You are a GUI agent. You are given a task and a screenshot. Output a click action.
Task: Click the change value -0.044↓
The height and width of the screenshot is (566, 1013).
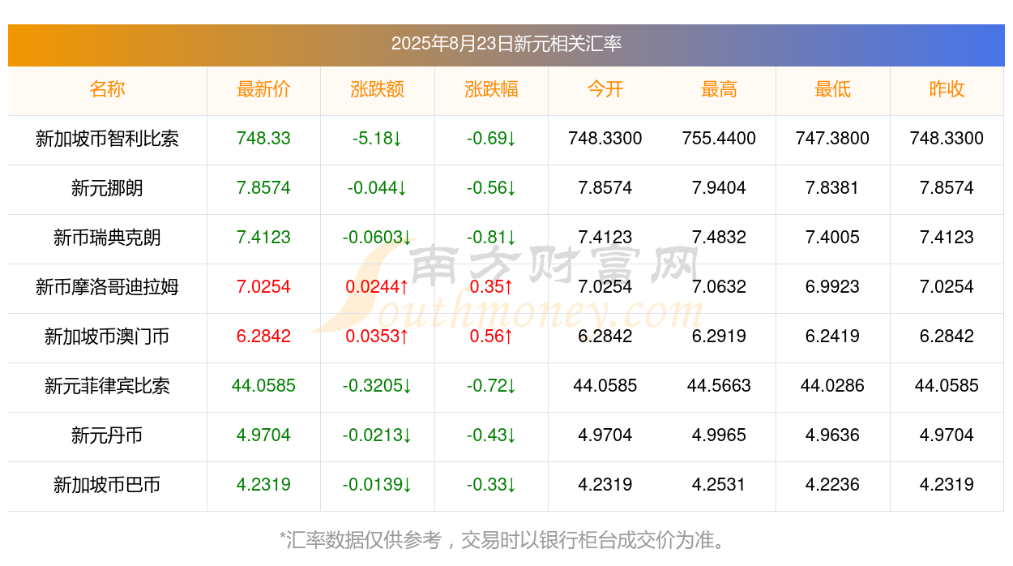(x=378, y=188)
